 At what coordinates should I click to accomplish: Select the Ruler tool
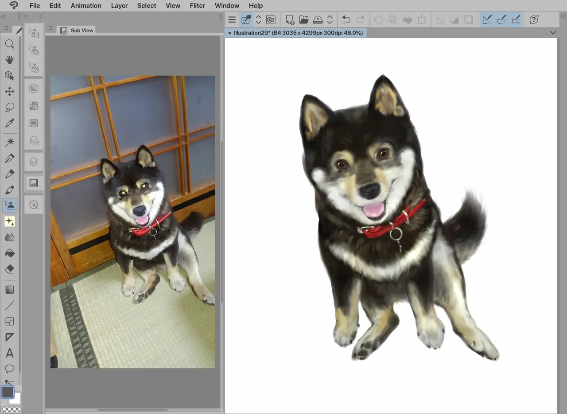tap(9, 337)
